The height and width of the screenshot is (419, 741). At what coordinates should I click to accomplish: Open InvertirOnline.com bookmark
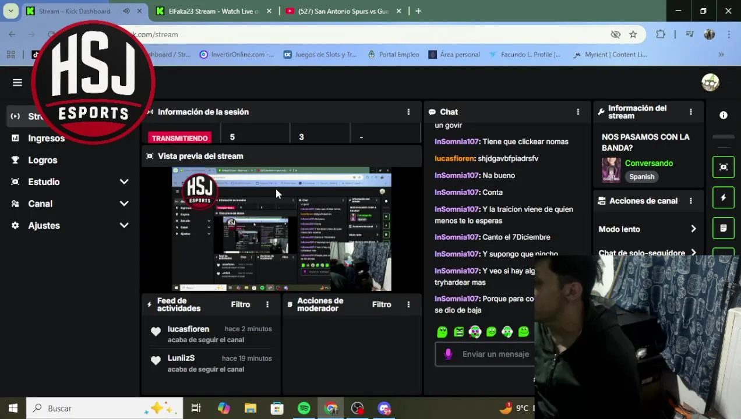[x=237, y=54]
